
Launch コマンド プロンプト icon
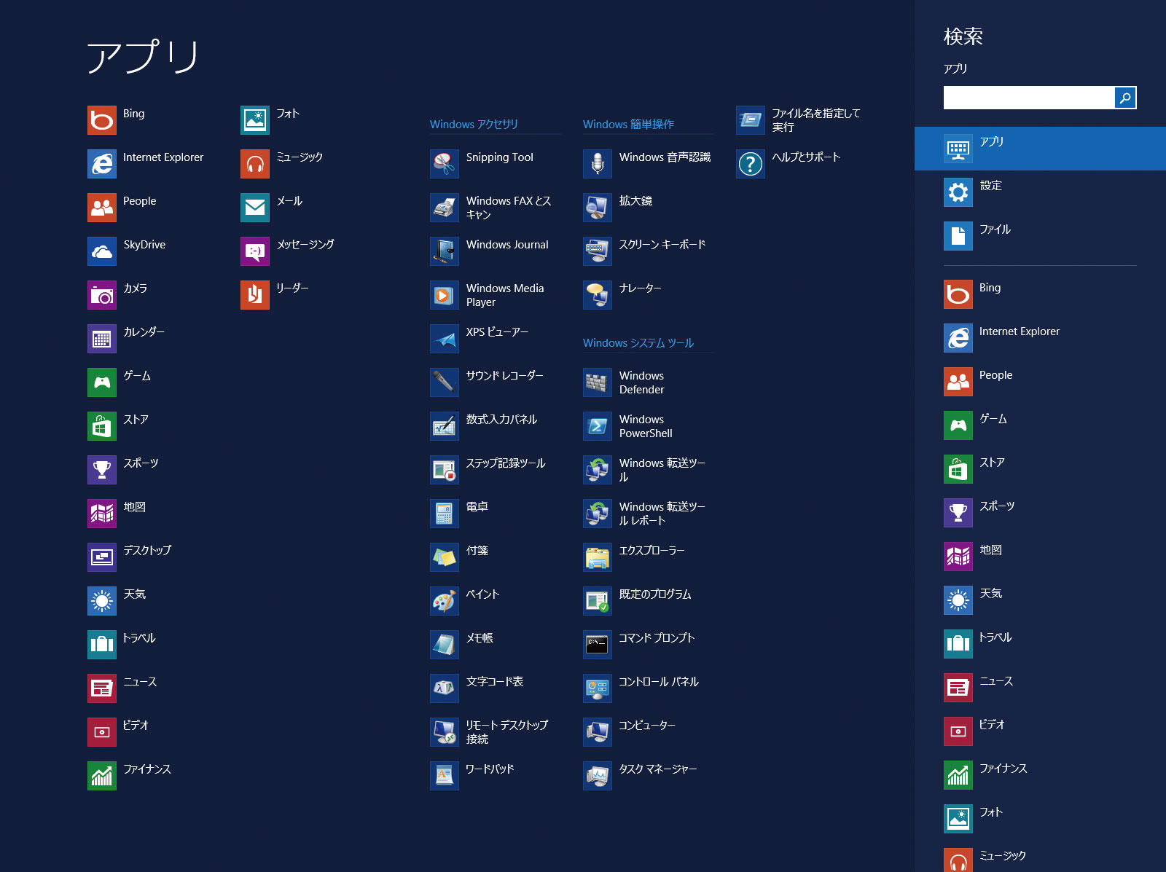[x=597, y=645]
